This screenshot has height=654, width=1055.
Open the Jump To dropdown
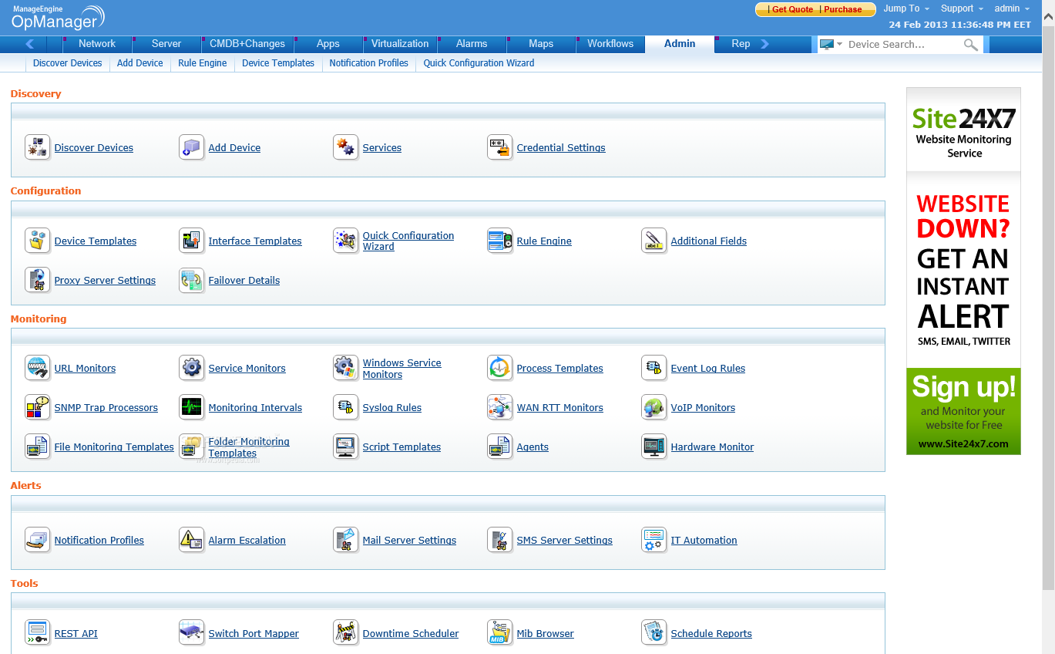click(x=906, y=8)
